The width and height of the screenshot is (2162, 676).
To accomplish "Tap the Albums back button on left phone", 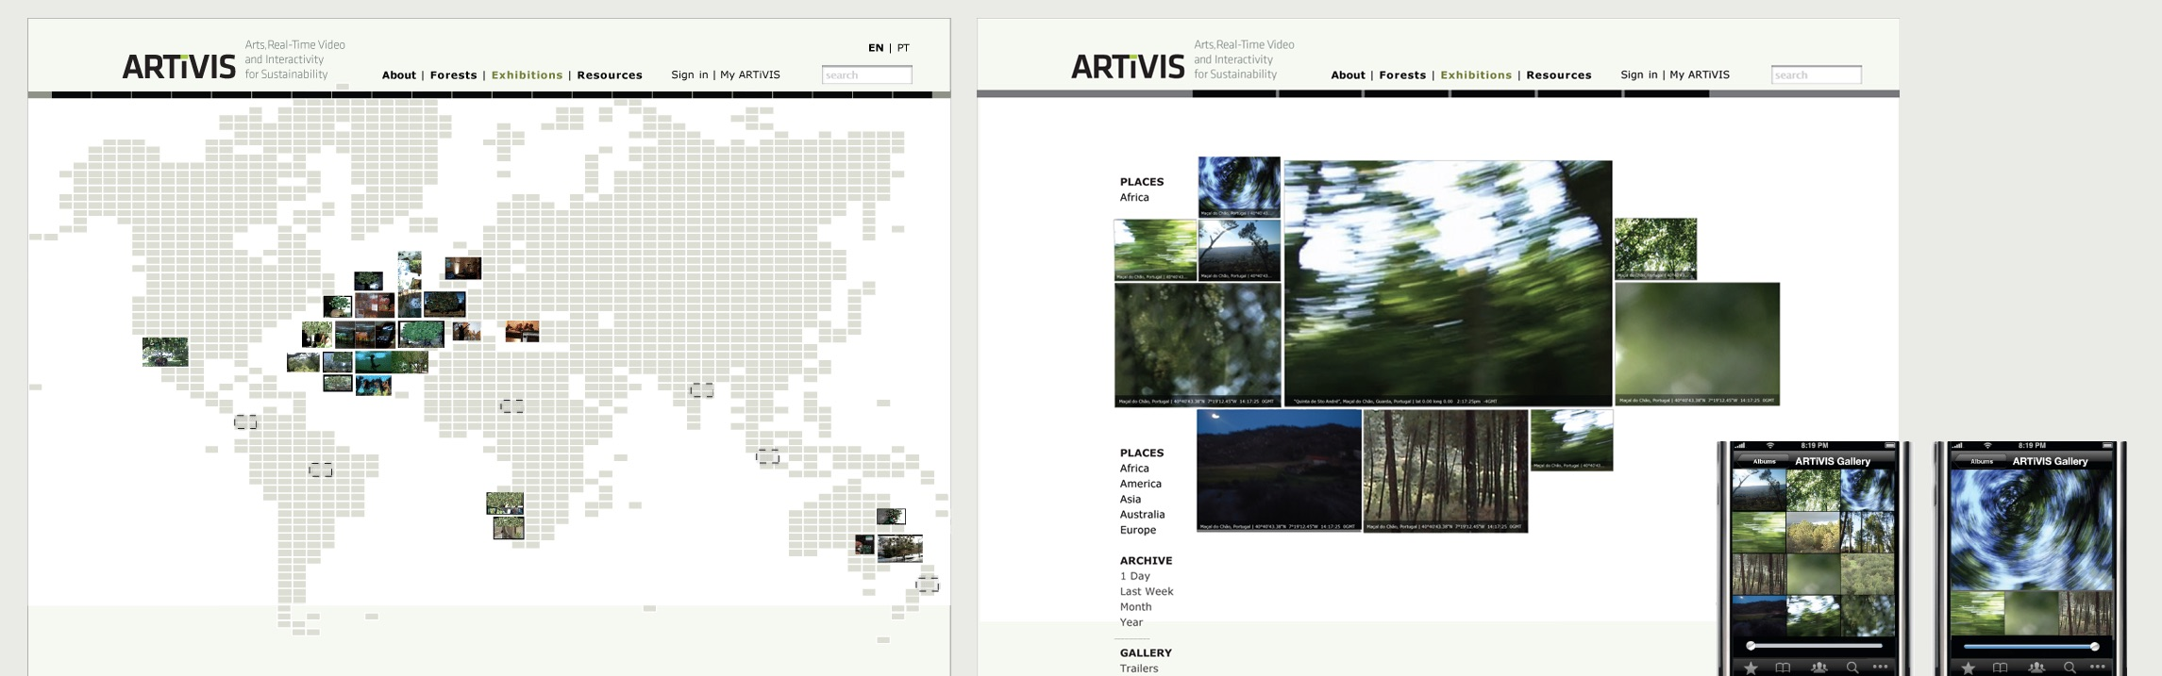I will coord(1762,461).
